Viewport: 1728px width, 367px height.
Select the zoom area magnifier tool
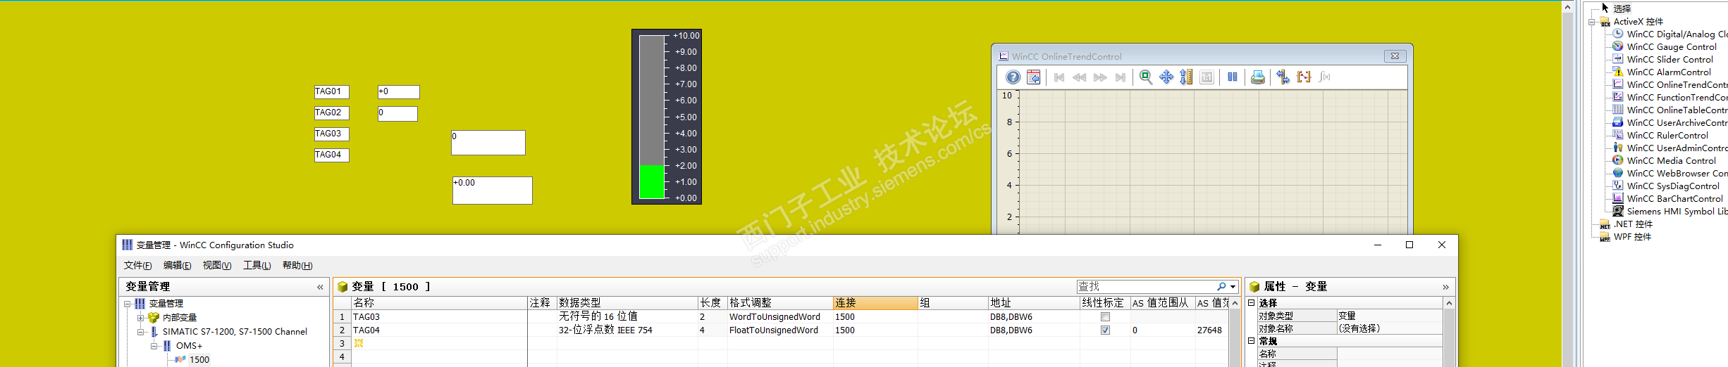pos(1146,77)
